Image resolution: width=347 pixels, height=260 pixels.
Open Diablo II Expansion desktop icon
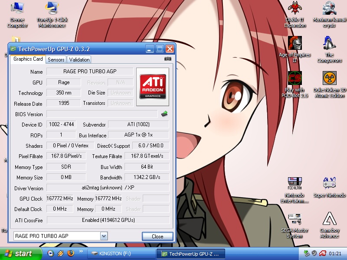295,9
